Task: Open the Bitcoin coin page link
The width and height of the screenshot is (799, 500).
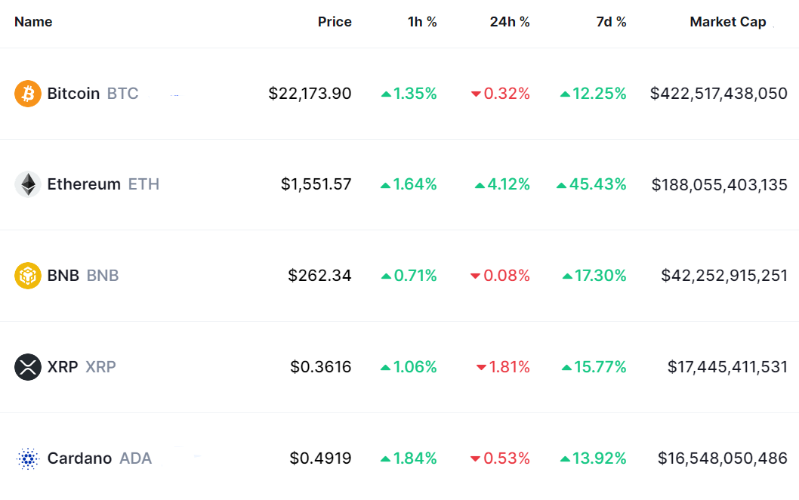Action: pyautogui.click(x=73, y=94)
